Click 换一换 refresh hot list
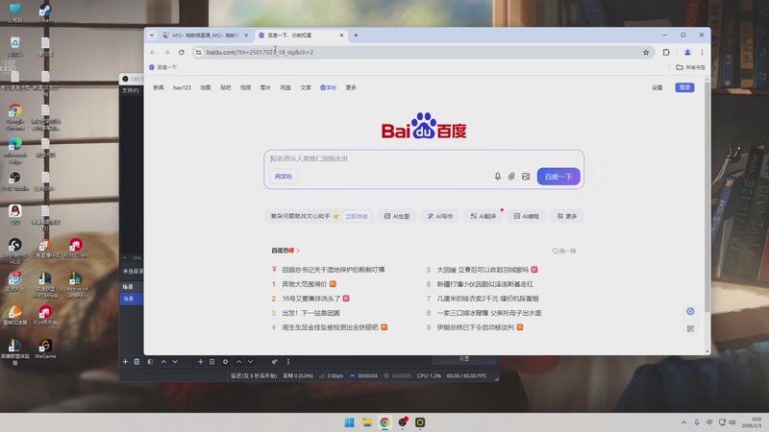The width and height of the screenshot is (769, 432). coord(564,251)
